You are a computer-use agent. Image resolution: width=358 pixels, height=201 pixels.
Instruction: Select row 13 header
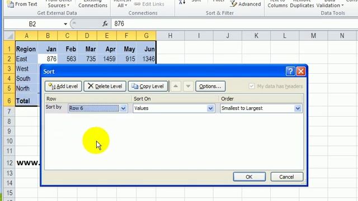pyautogui.click(x=9, y=173)
